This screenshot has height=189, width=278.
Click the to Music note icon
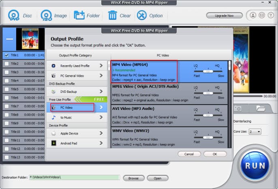coord(53,117)
